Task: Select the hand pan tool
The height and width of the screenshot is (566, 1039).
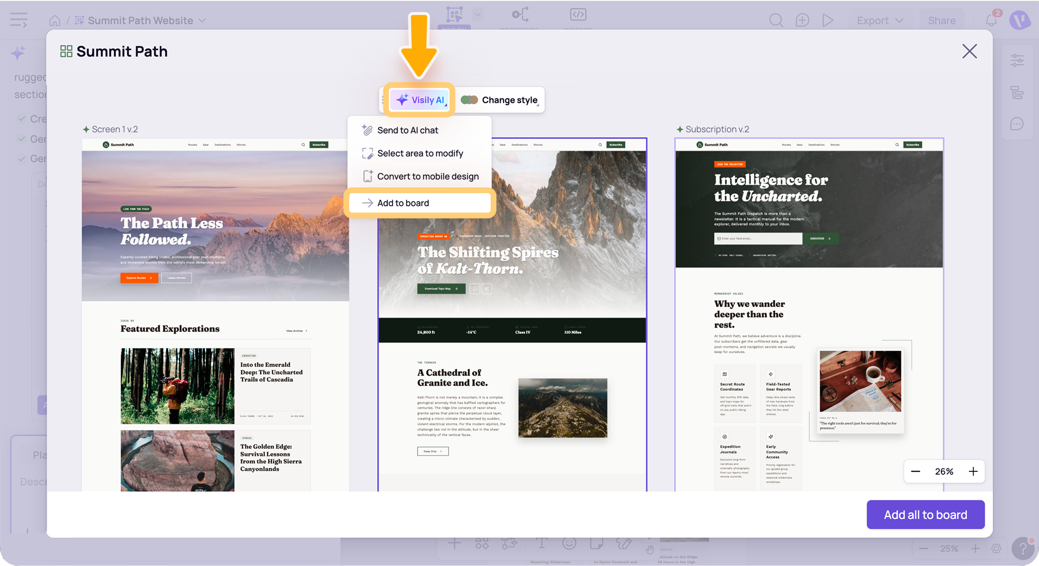Action: point(650,549)
